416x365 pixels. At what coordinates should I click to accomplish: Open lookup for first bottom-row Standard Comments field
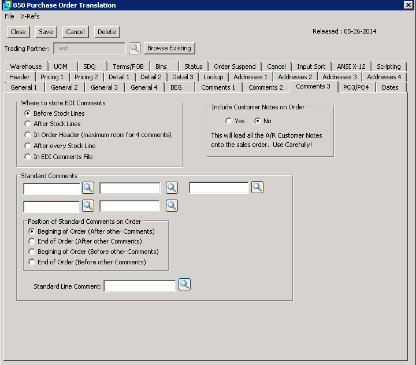(x=87, y=205)
